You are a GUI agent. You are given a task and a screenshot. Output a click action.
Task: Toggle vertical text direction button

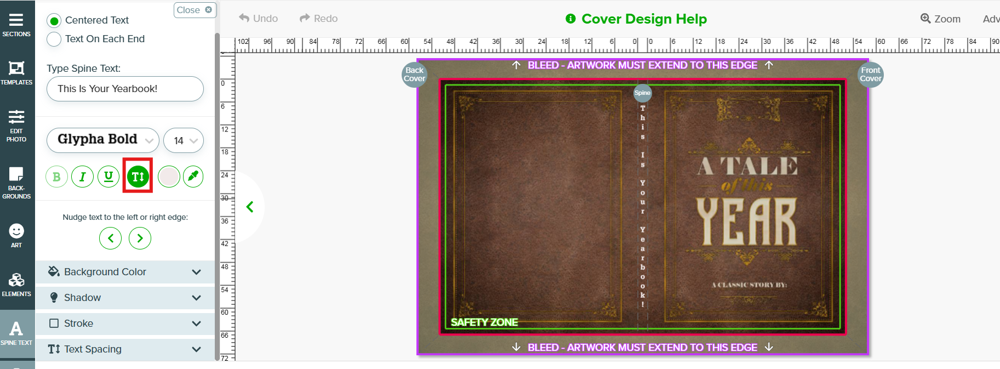(138, 177)
